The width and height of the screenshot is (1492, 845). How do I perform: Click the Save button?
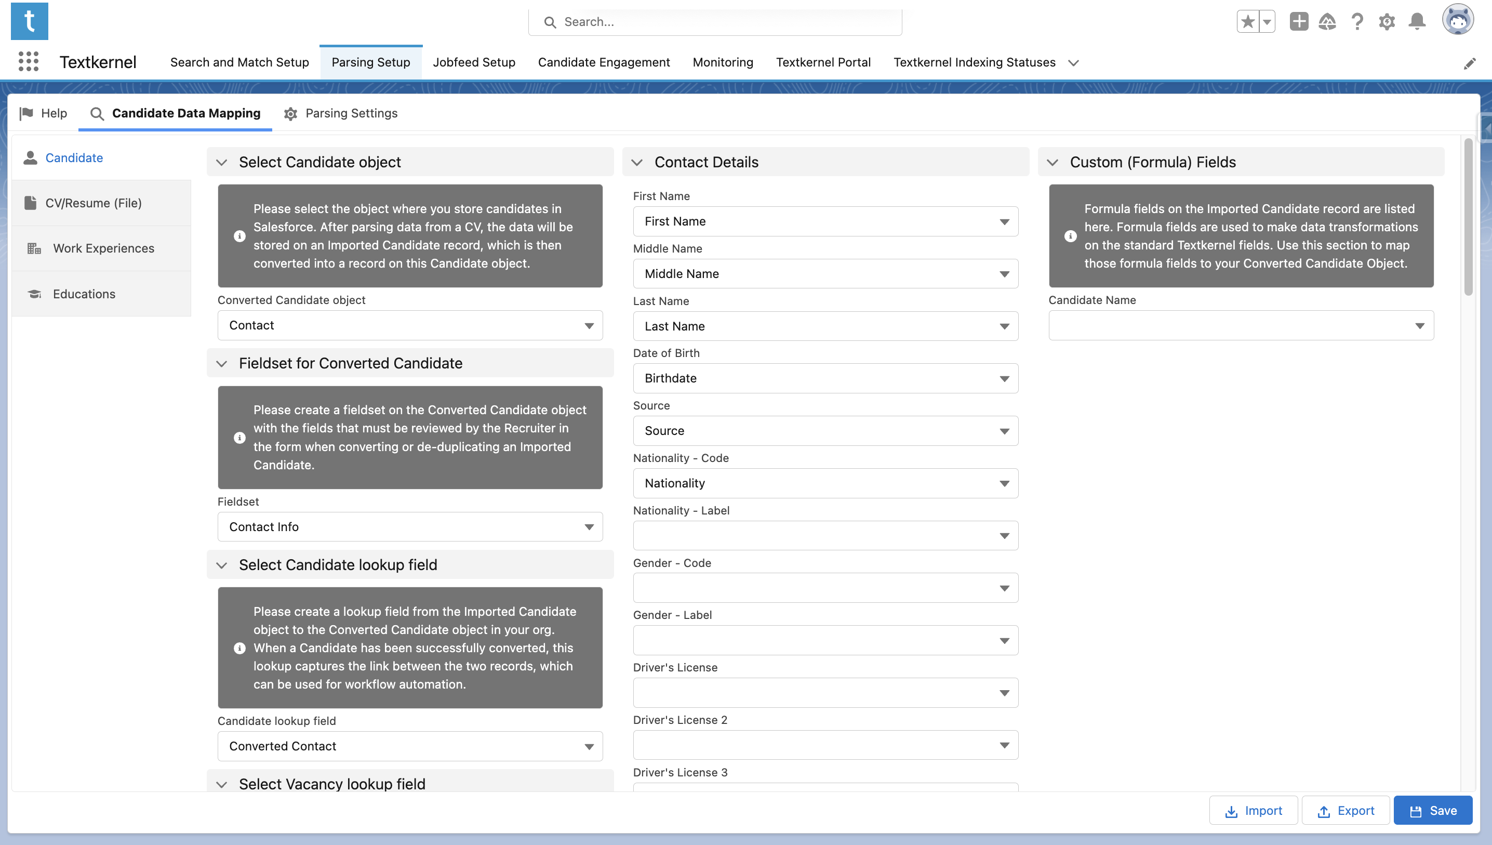tap(1434, 811)
